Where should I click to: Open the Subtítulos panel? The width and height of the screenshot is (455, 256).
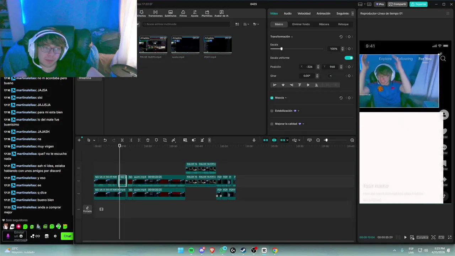click(x=171, y=14)
